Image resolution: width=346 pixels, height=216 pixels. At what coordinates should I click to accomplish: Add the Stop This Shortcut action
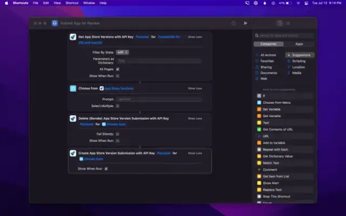tap(285, 197)
